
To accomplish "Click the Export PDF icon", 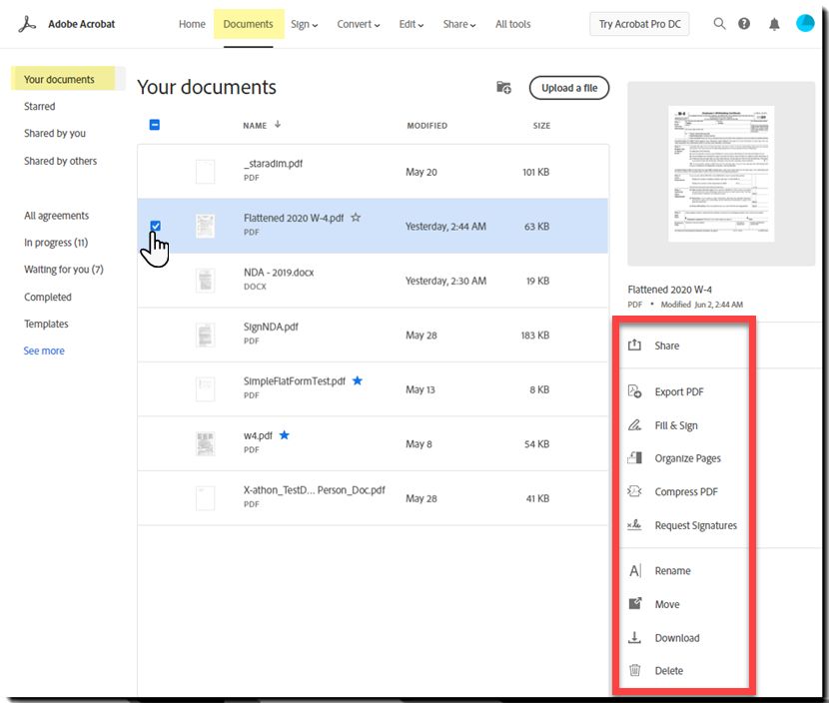I will click(x=634, y=391).
